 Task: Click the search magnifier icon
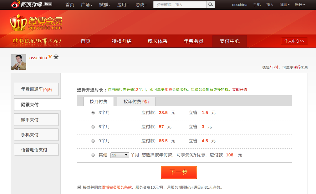pos(211,4)
